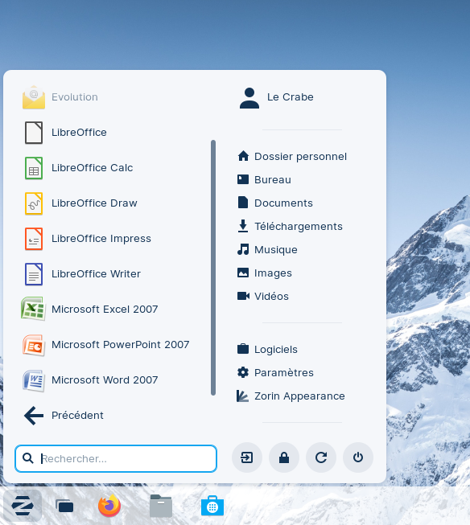The width and height of the screenshot is (470, 525).
Task: Open Zorin Appearance text entry
Action: (x=299, y=396)
